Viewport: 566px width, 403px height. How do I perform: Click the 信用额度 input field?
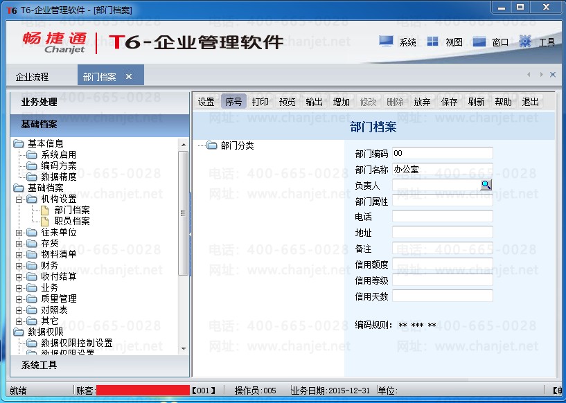[x=442, y=264]
